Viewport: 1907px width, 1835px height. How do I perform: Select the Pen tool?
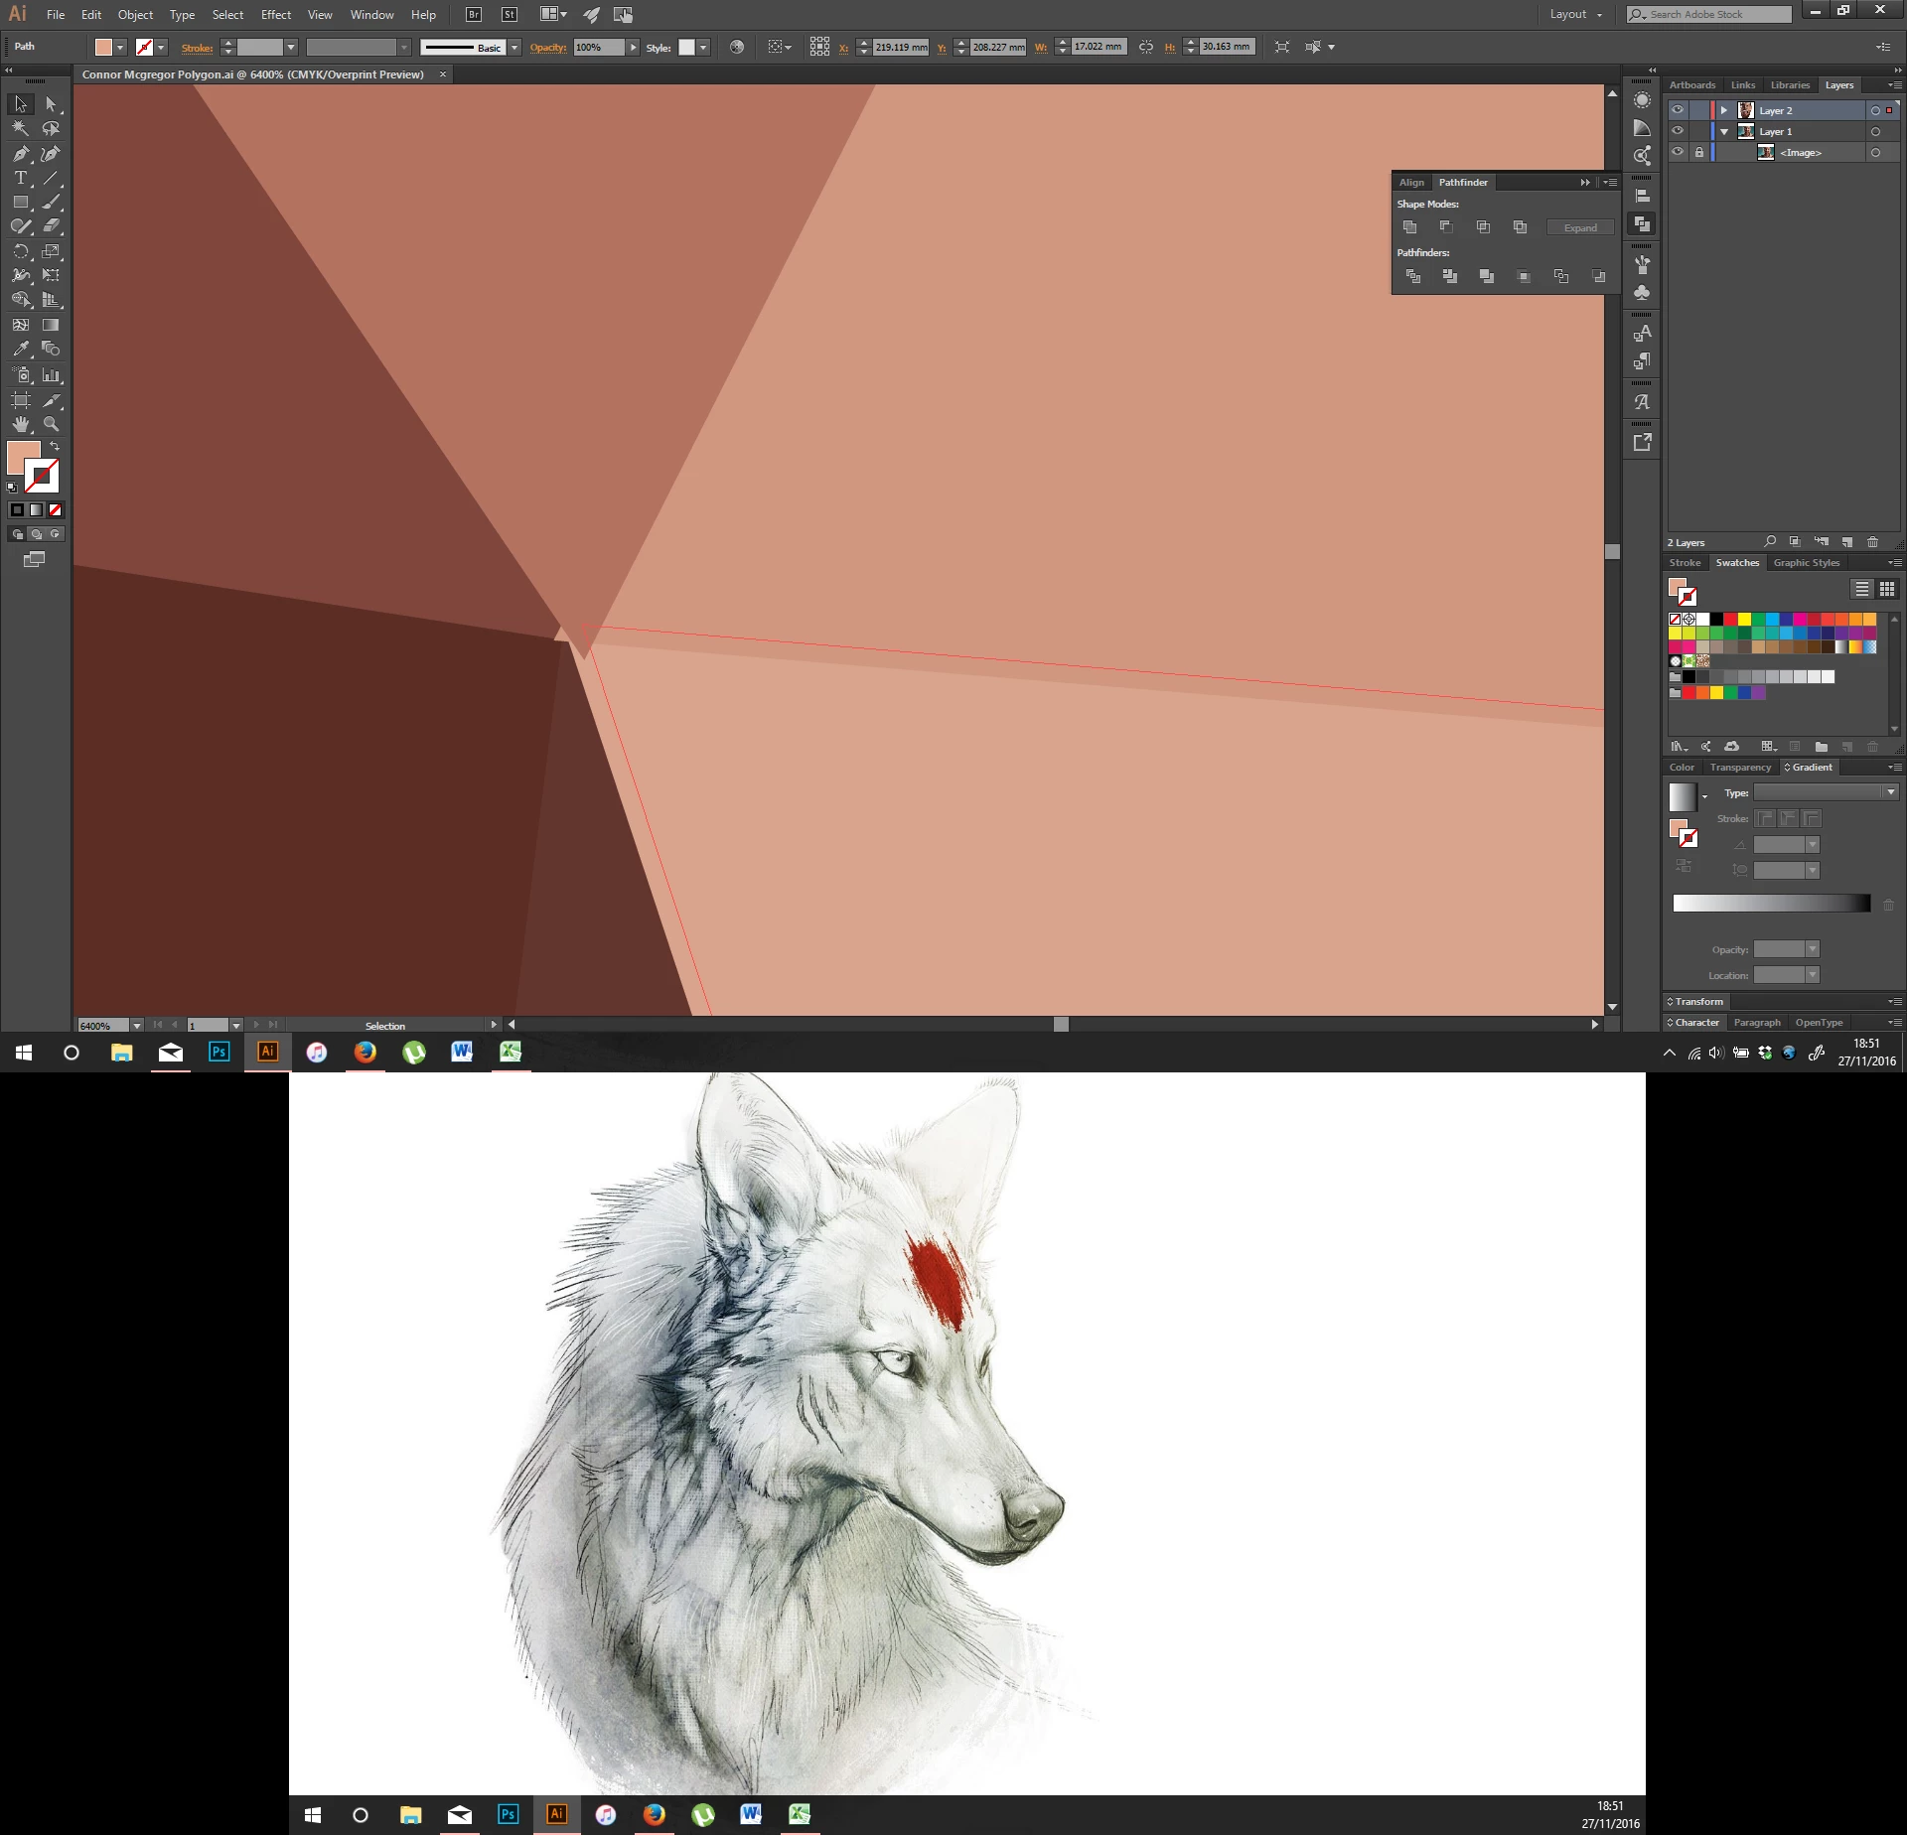click(20, 154)
